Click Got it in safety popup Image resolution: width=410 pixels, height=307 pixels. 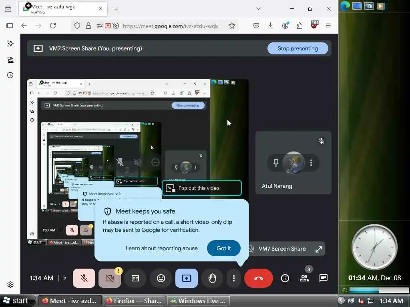click(x=223, y=248)
